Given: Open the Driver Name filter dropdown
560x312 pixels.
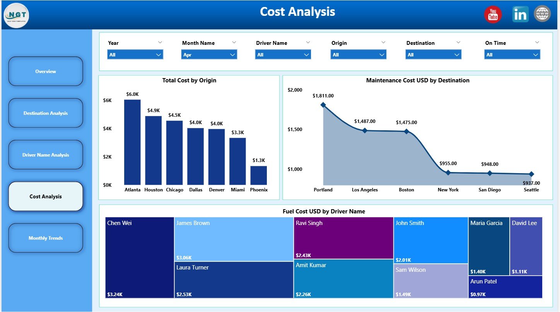Looking at the screenshot, I should tap(283, 54).
